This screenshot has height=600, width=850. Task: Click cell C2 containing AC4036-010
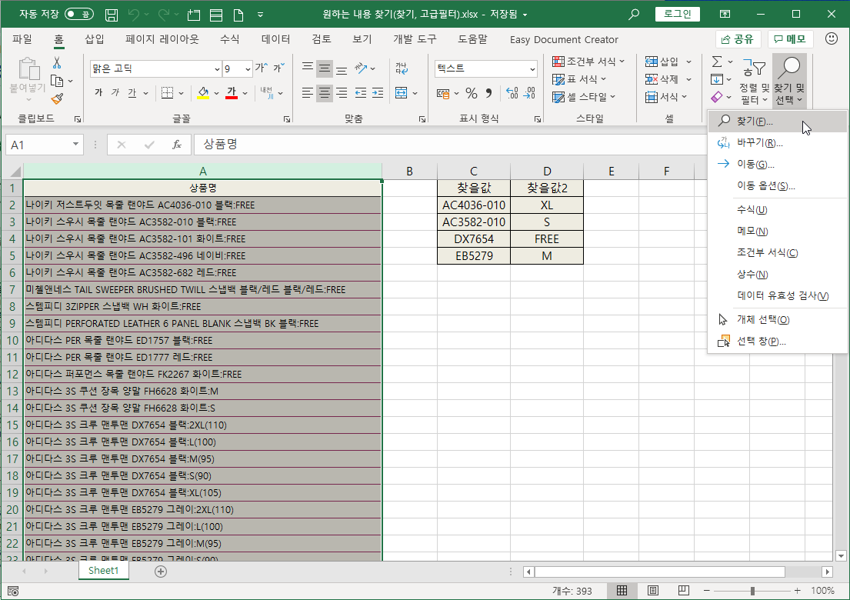pyautogui.click(x=474, y=205)
